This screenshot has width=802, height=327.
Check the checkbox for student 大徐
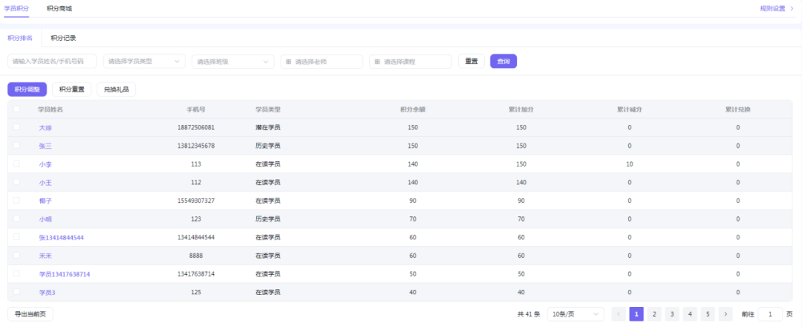16,128
